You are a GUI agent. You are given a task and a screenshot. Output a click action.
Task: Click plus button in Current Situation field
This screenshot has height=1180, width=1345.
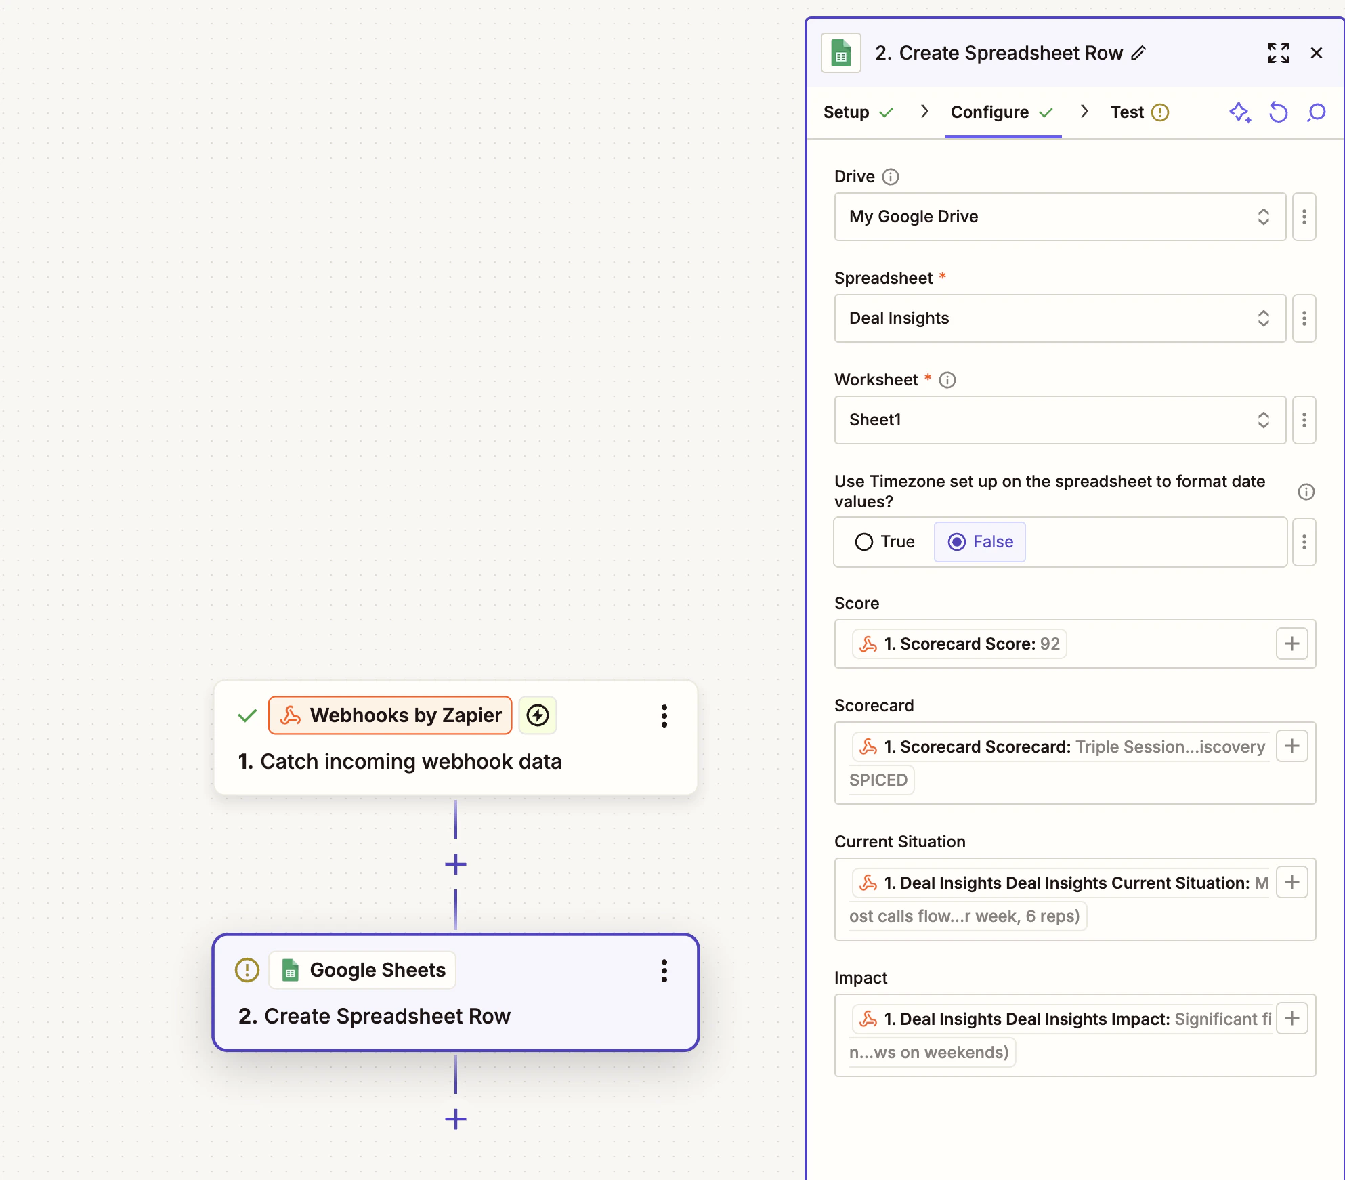pos(1291,882)
